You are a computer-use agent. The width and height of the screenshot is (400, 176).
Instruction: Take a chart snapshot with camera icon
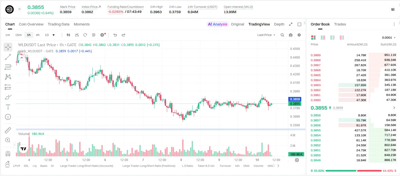pos(291,35)
